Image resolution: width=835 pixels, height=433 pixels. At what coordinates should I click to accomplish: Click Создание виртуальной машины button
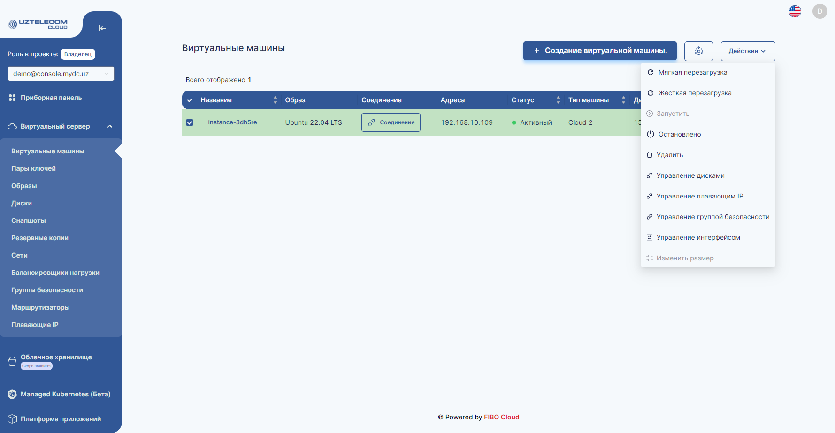(600, 51)
